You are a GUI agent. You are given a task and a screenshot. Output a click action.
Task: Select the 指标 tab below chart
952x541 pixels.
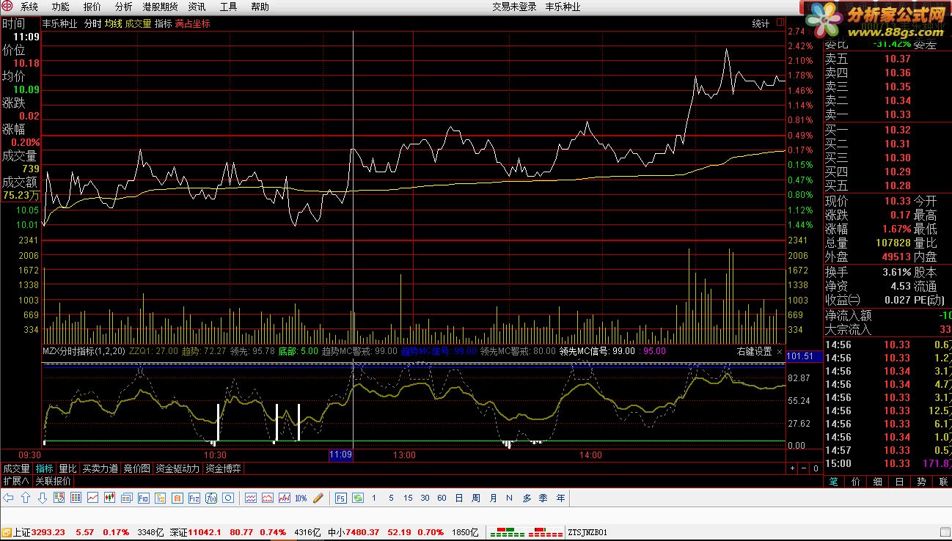[x=45, y=468]
